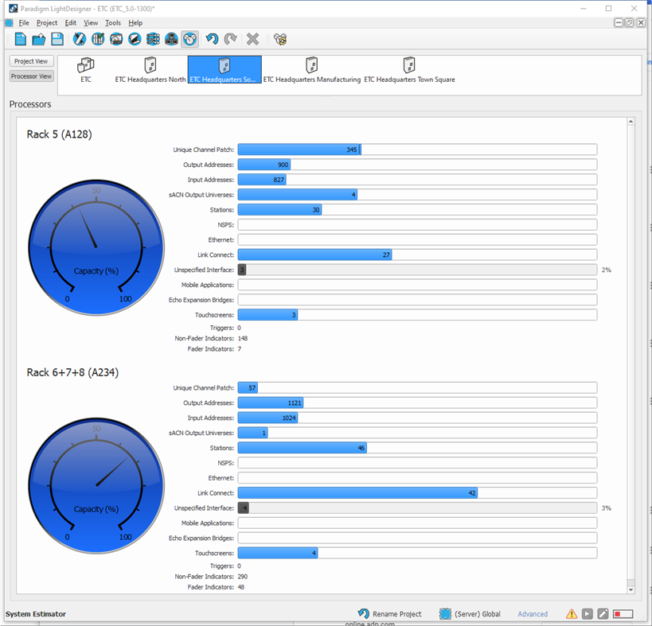652x626 pixels.
Task: Open the Project menu
Action: pyautogui.click(x=47, y=22)
